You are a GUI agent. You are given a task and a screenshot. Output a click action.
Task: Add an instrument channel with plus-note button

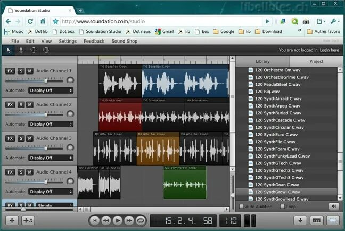[28, 220]
